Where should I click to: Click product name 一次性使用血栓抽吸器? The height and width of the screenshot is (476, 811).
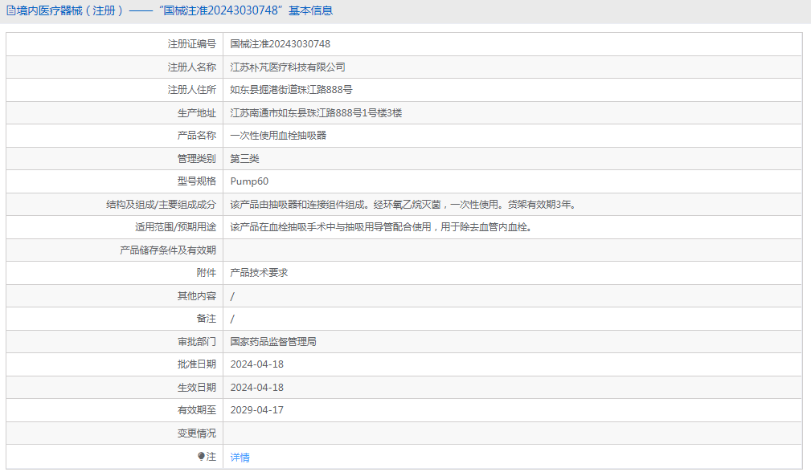[278, 136]
